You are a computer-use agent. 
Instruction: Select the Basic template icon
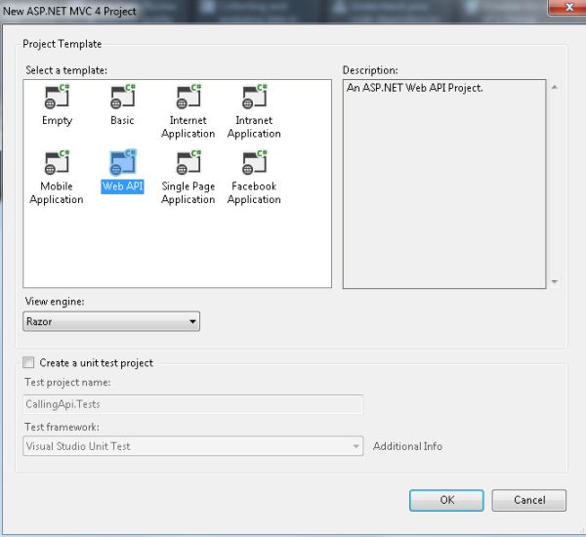(123, 97)
